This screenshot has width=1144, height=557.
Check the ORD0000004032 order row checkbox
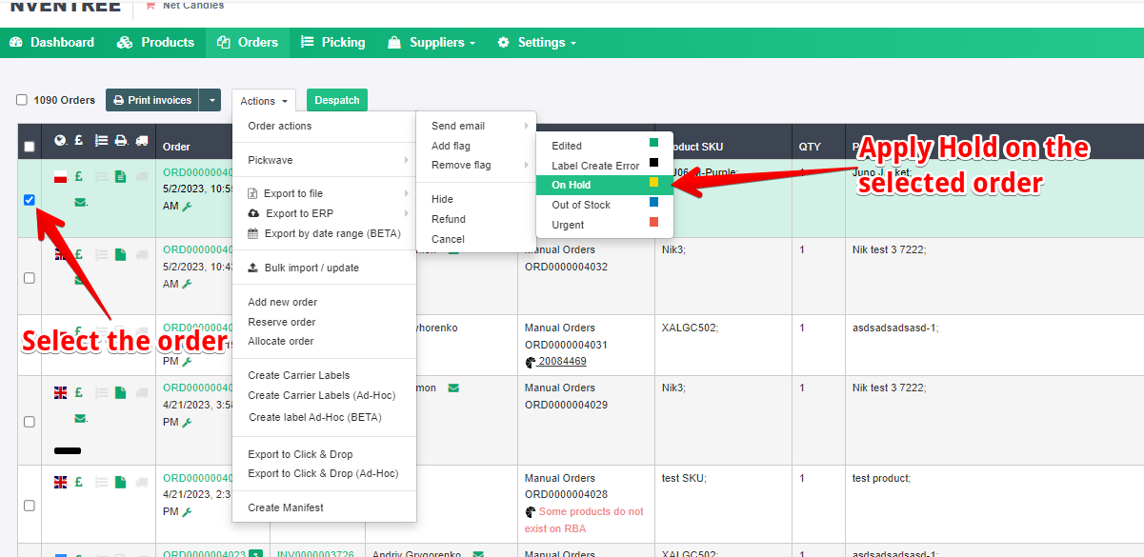tap(30, 278)
